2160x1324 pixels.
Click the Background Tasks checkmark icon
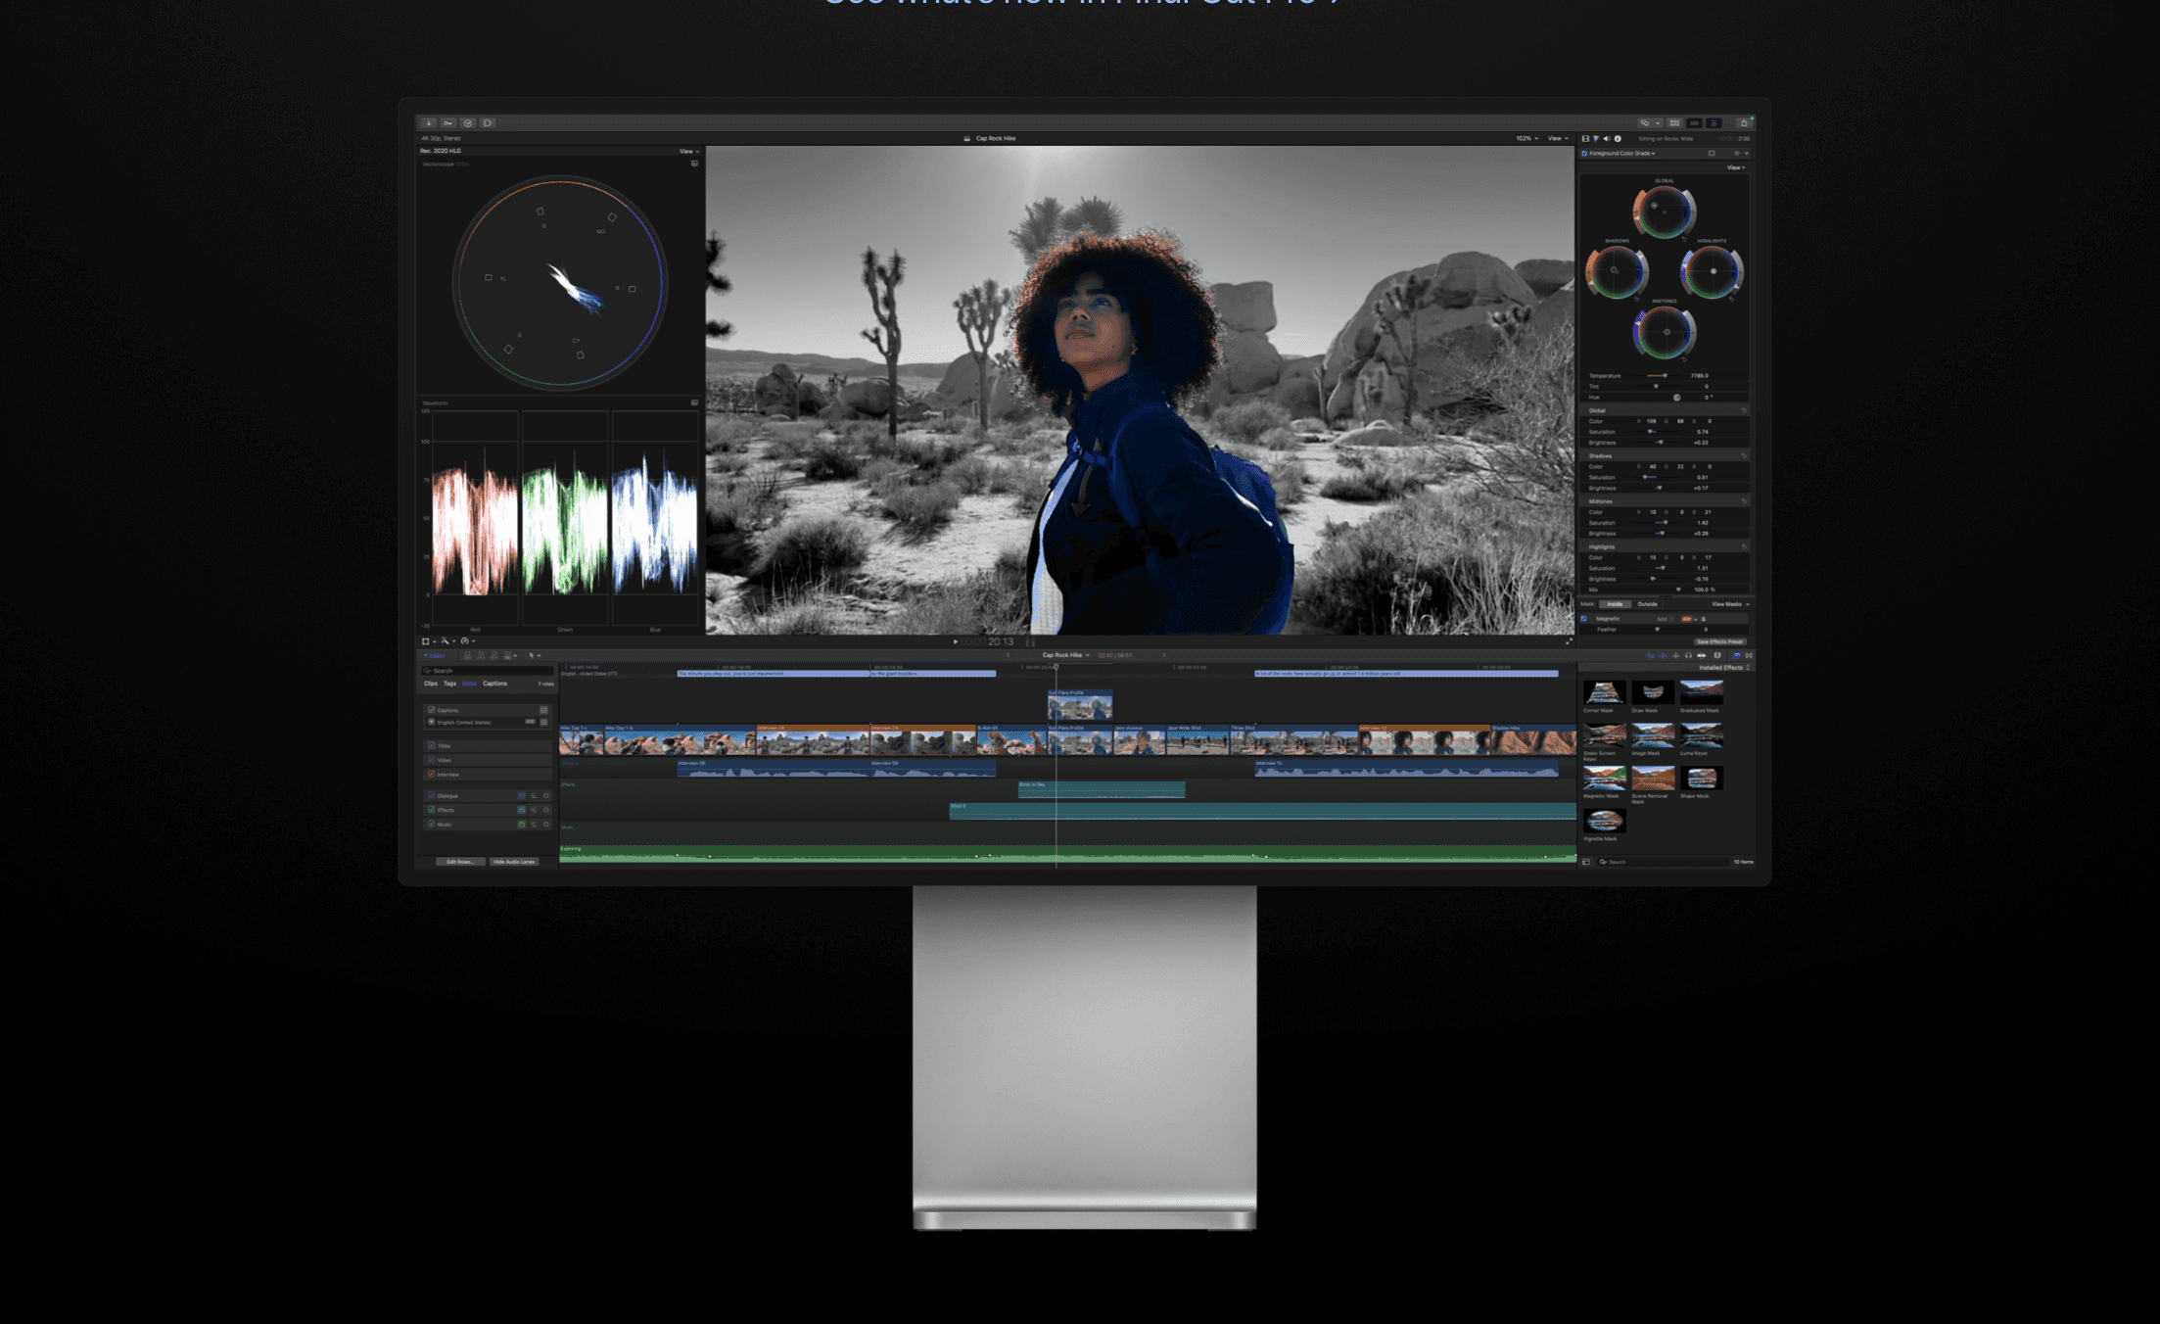(468, 123)
